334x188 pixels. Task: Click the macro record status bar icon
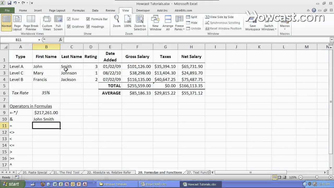pyautogui.click(x=17, y=177)
